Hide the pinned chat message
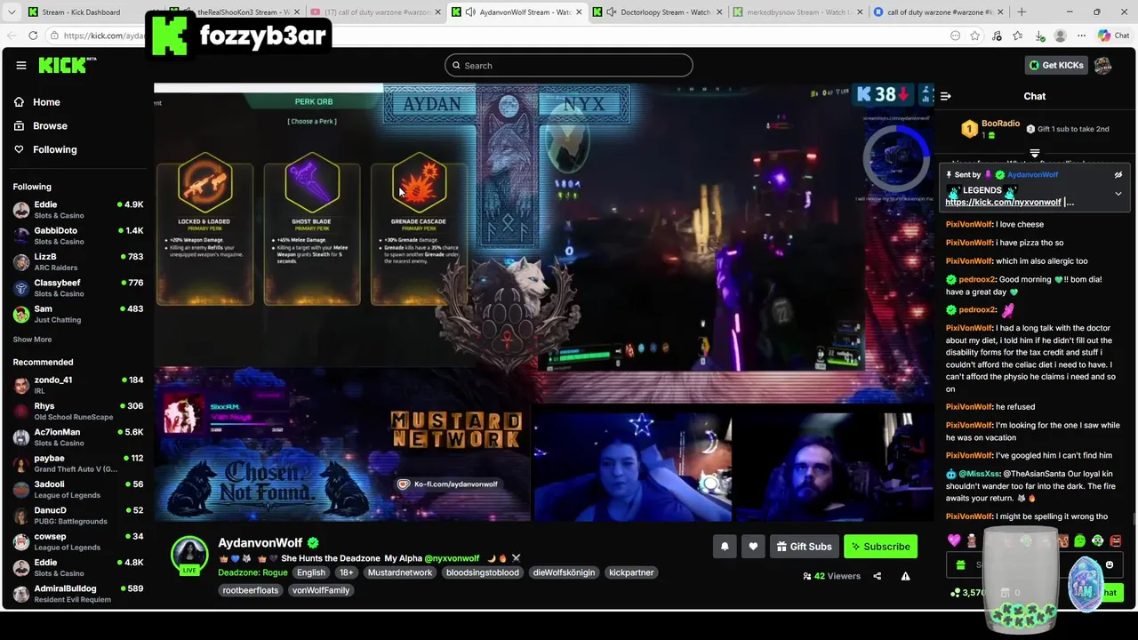 pos(1118,175)
